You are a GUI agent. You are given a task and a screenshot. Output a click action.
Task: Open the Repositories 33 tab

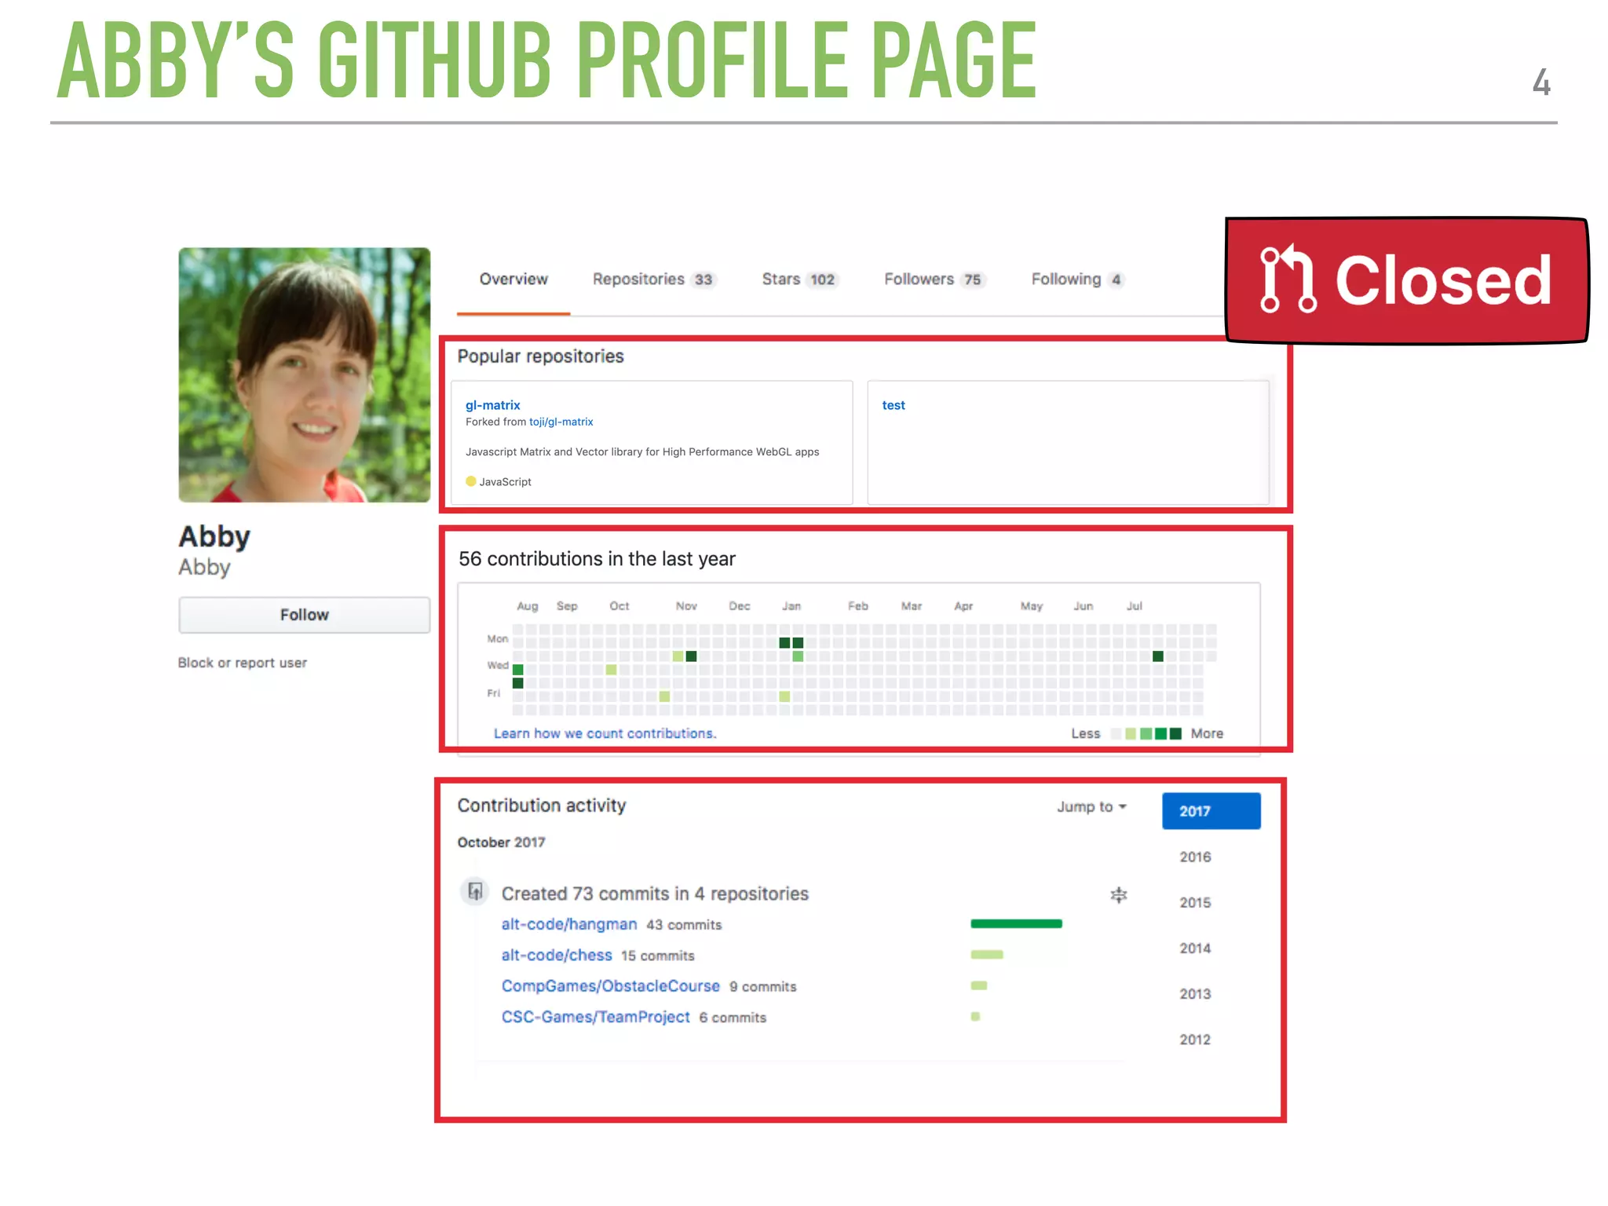[654, 280]
